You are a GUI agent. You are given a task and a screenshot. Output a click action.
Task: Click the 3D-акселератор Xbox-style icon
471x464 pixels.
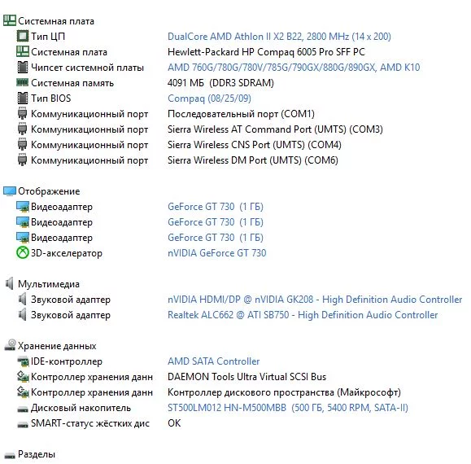pyautogui.click(x=22, y=252)
